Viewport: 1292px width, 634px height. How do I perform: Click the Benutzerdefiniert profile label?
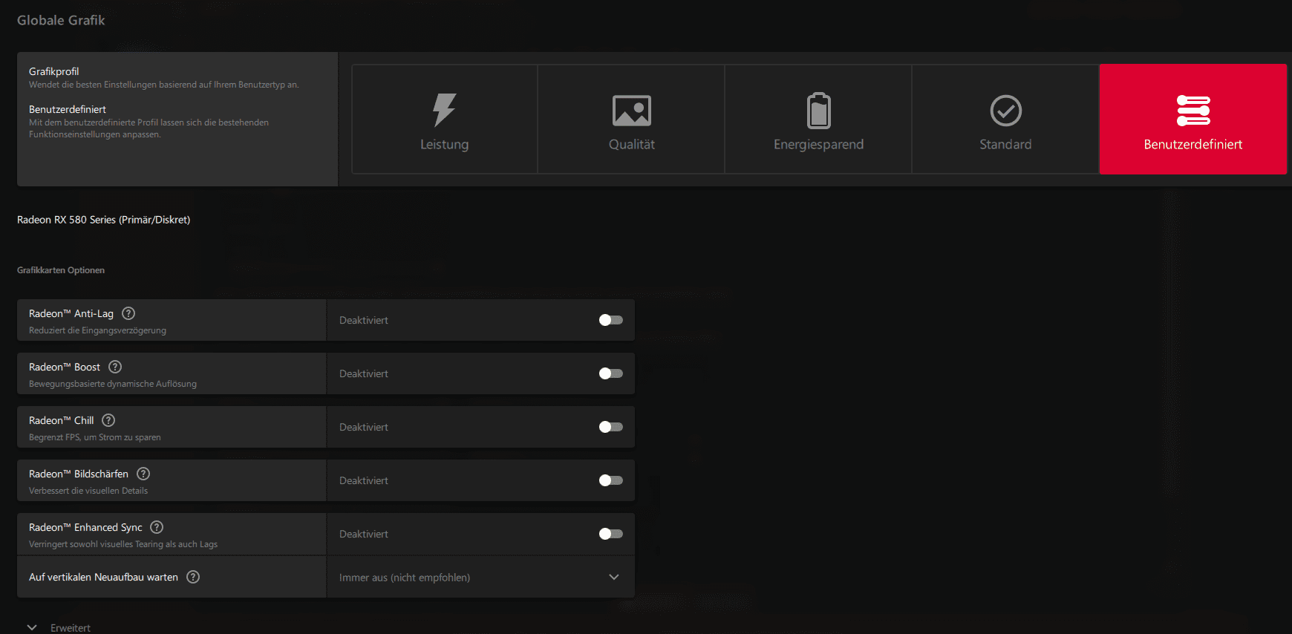pyautogui.click(x=1193, y=145)
